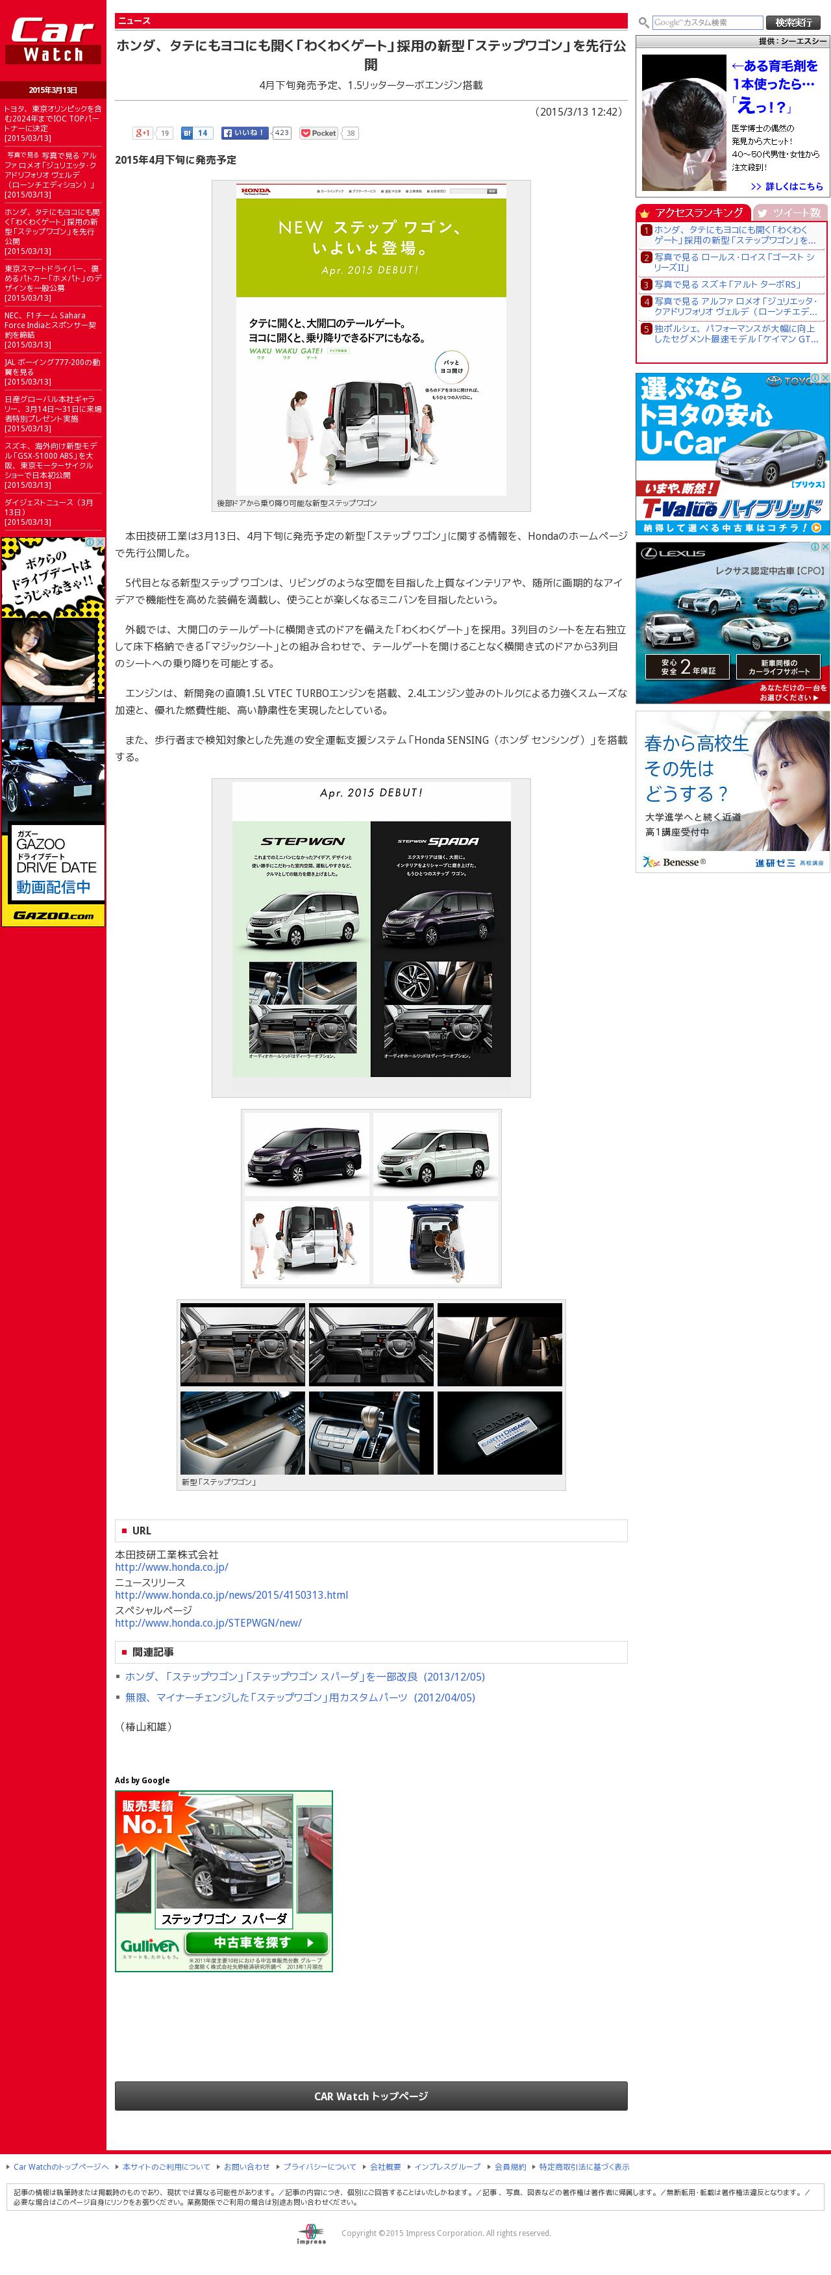Save article with Pocket button

coord(319,133)
